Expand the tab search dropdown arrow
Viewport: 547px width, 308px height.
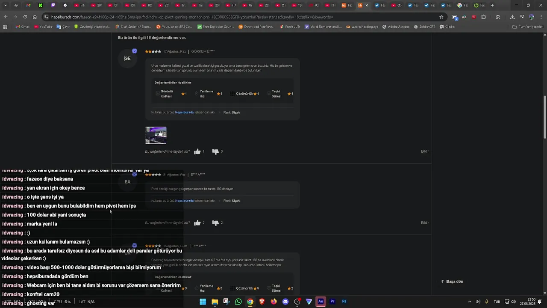[x=6, y=6]
